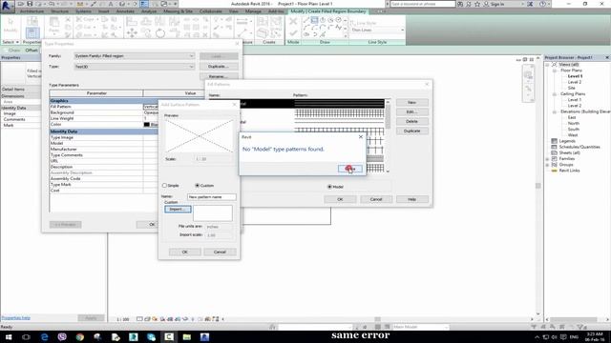
Task: Click Cancel edit mode red X icon
Action: tap(293, 21)
